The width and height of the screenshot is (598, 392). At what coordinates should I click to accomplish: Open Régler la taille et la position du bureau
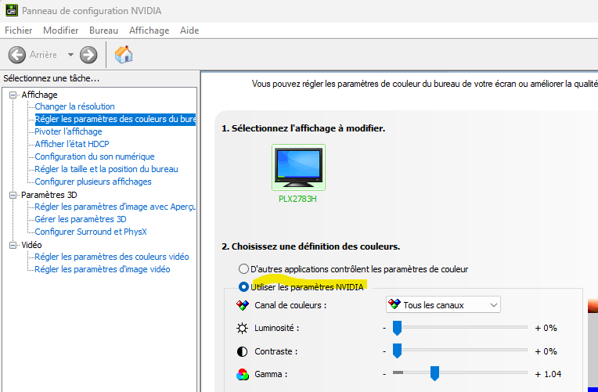click(x=106, y=169)
